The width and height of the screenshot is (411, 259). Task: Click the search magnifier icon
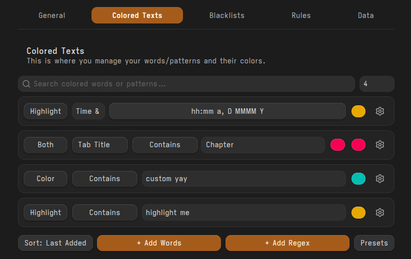26,84
